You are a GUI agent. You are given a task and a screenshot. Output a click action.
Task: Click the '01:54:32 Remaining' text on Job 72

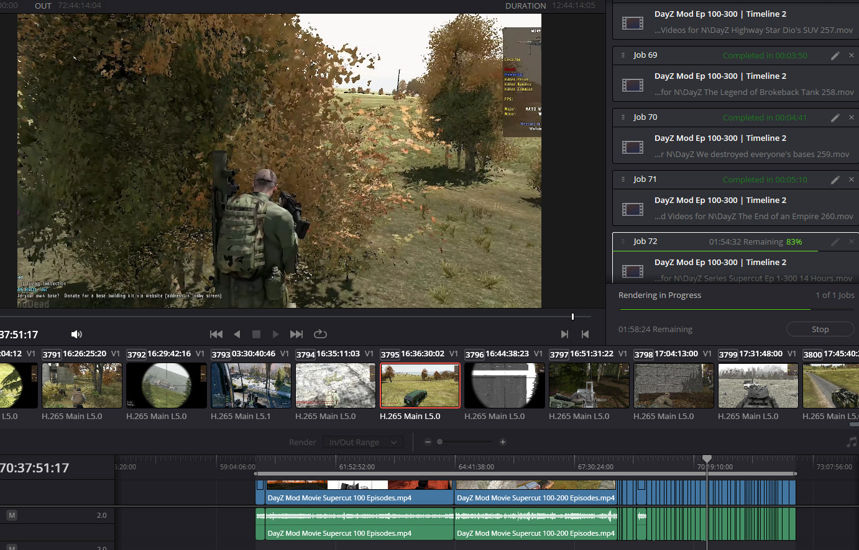(x=746, y=241)
